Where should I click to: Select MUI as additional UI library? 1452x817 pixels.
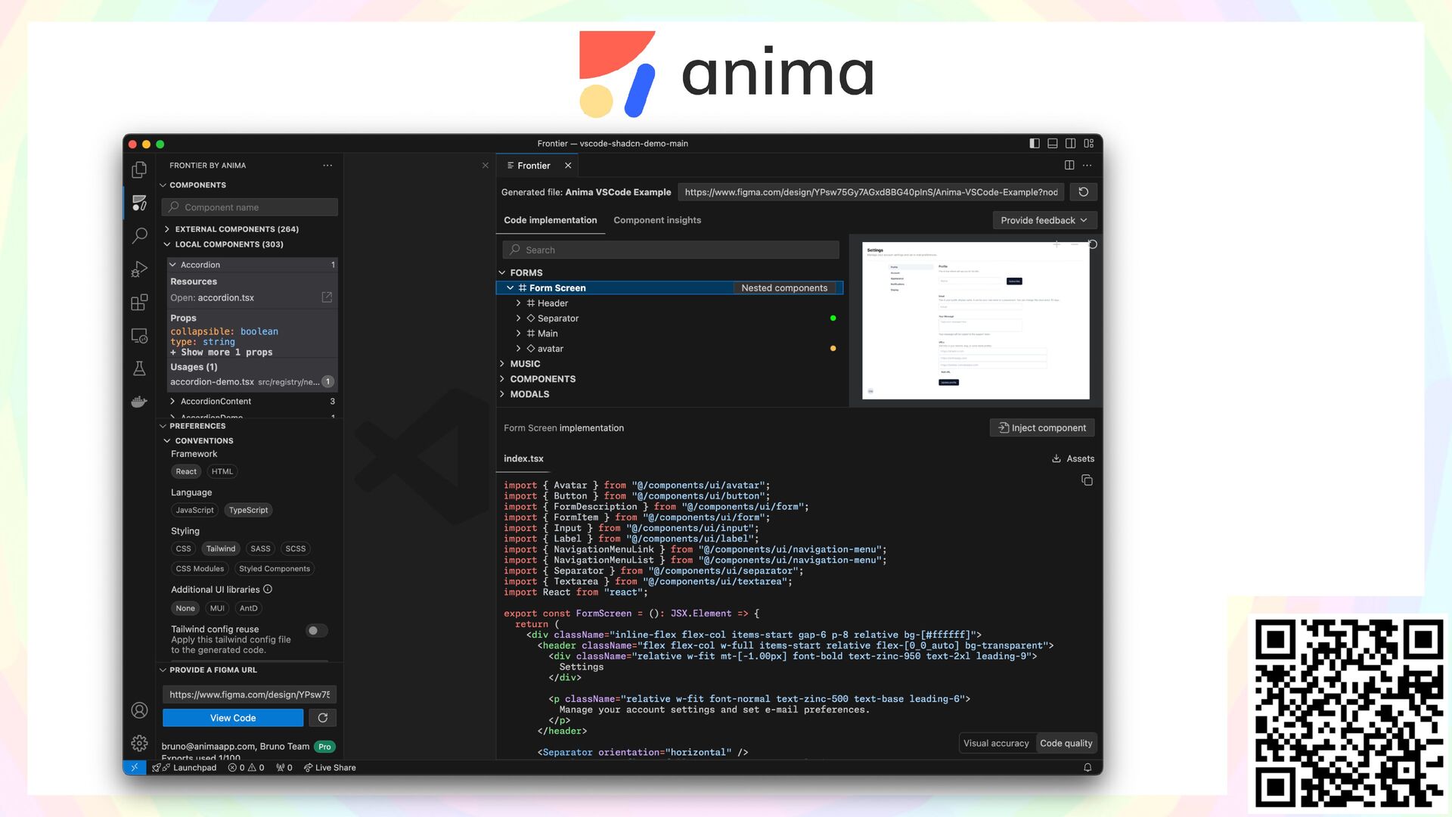coord(217,608)
